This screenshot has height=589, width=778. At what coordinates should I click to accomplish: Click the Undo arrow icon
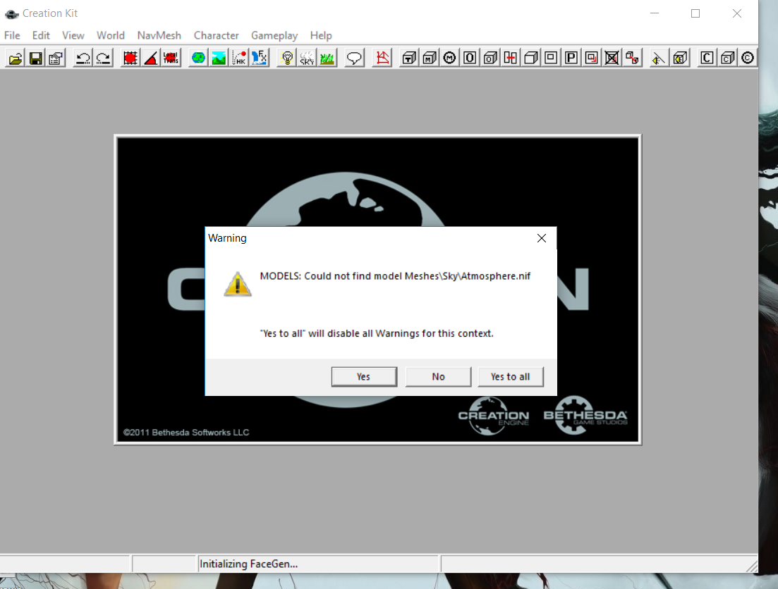pyautogui.click(x=83, y=58)
